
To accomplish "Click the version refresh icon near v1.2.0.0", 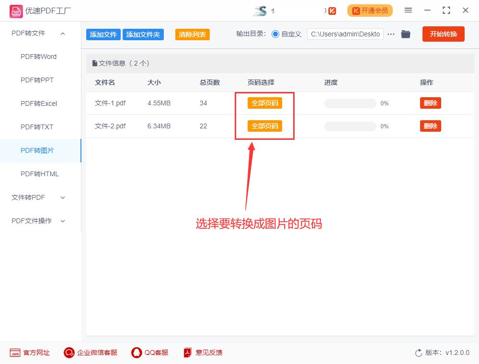I will tap(417, 353).
